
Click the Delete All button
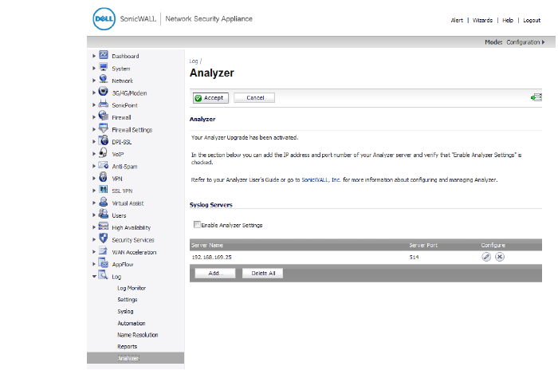pos(262,273)
